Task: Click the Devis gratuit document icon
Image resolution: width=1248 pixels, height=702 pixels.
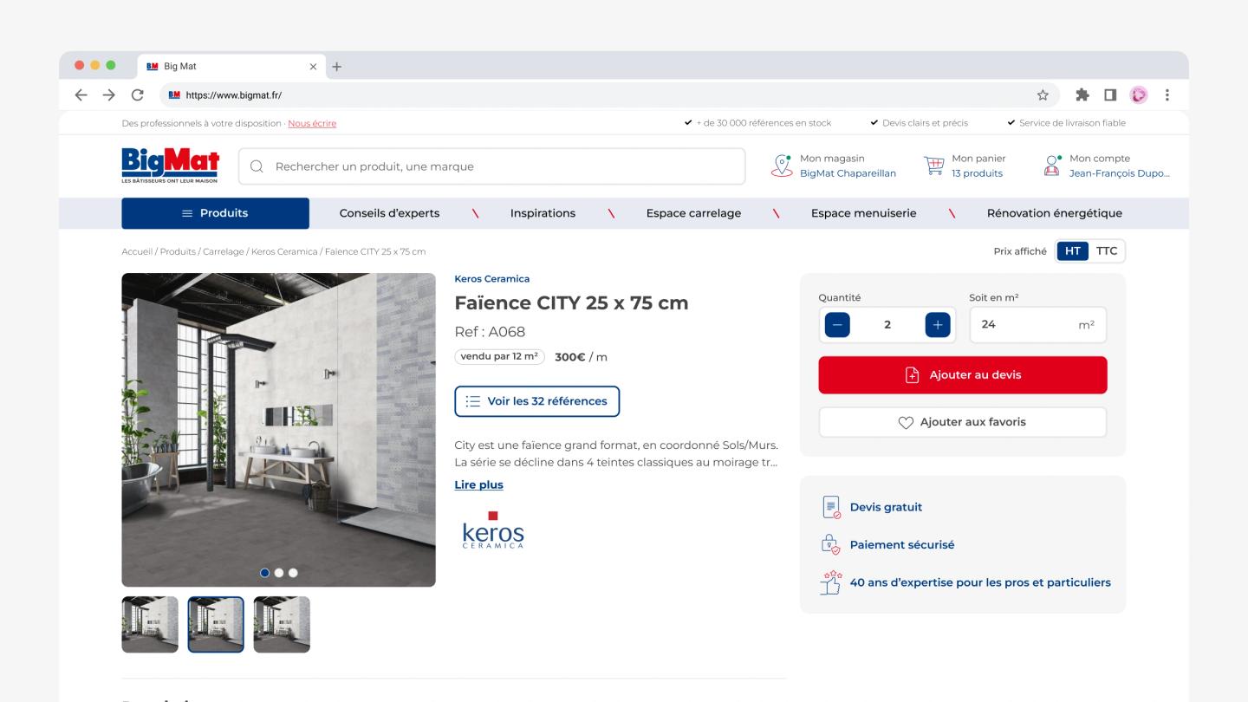Action: [831, 508]
